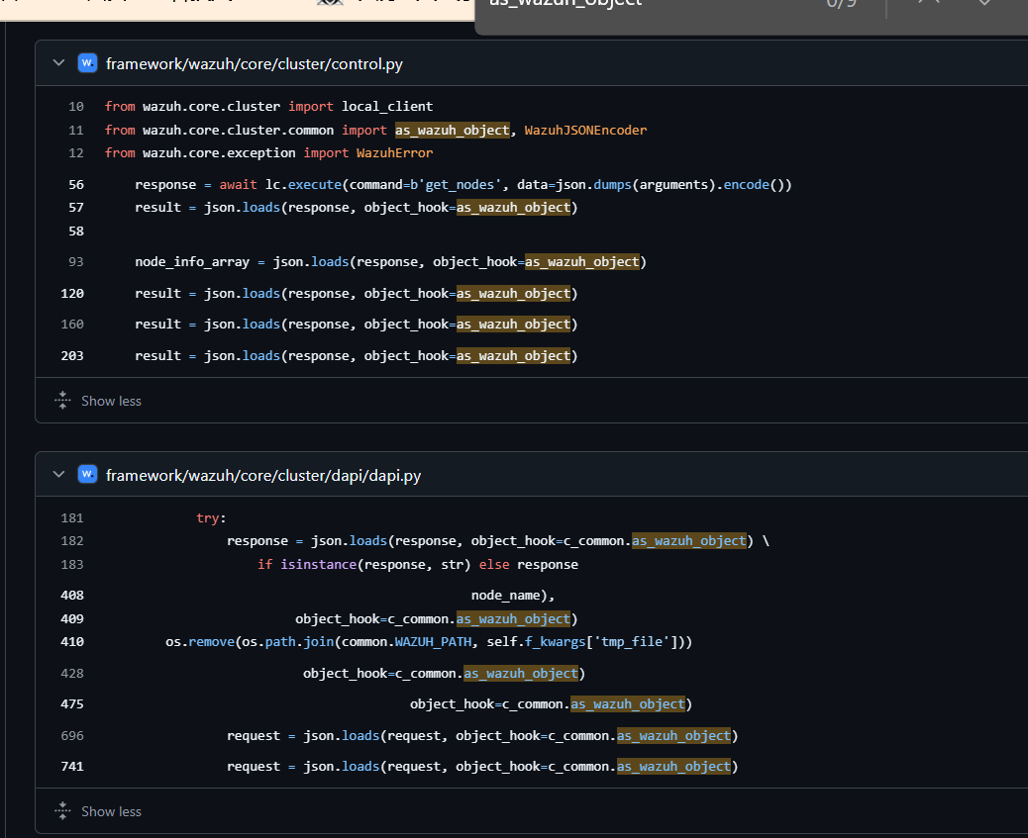Go to line 408 in dapi.py

[x=72, y=595]
